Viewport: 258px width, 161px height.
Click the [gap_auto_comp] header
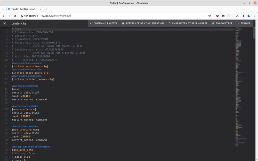23,150
